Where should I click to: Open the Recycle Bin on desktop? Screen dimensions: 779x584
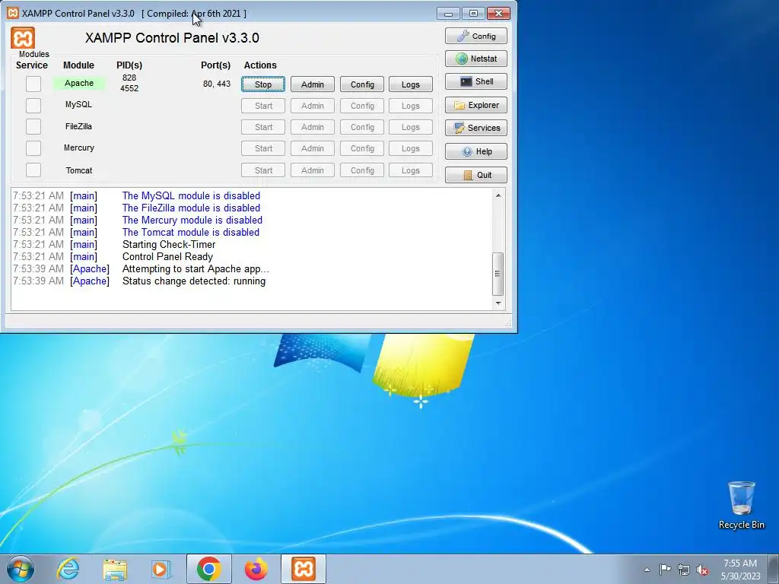pyautogui.click(x=741, y=505)
